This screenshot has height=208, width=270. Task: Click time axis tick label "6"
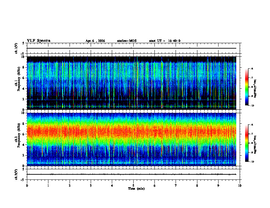[x=155, y=186]
